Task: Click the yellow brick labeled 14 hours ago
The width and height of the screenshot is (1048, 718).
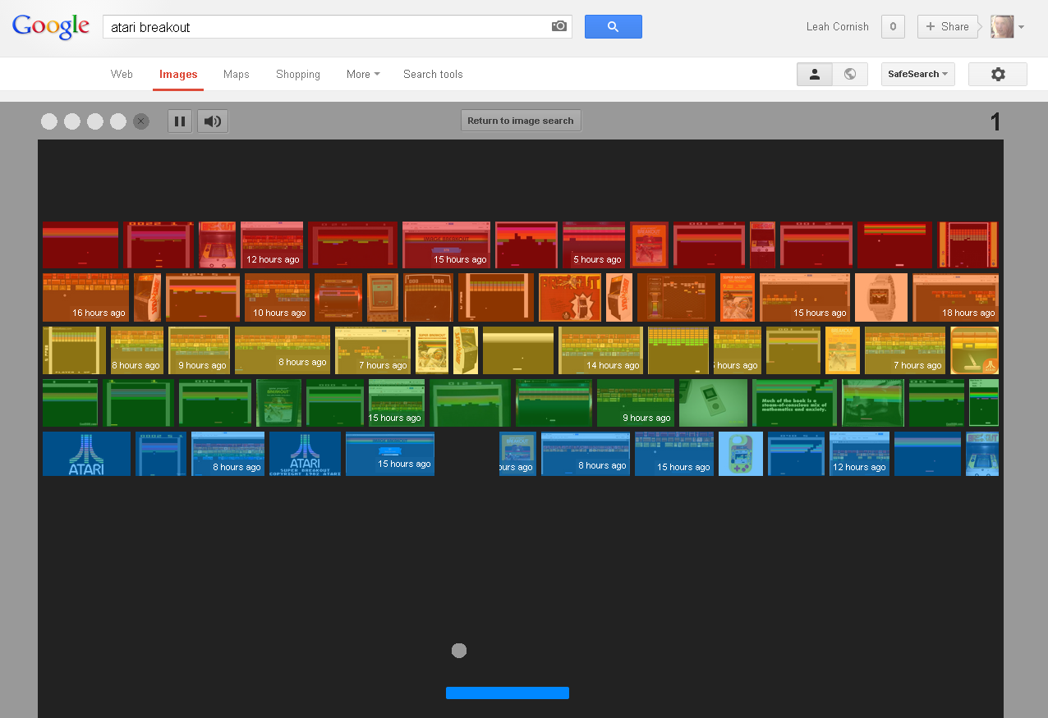Action: [x=601, y=350]
